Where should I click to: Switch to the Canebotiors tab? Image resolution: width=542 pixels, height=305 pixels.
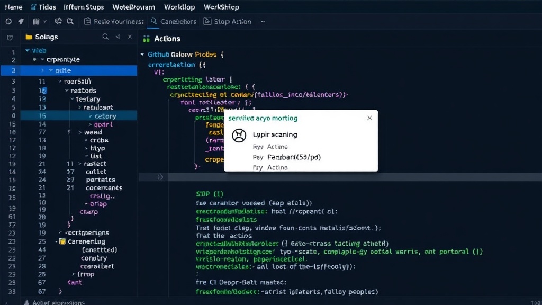[x=174, y=21]
